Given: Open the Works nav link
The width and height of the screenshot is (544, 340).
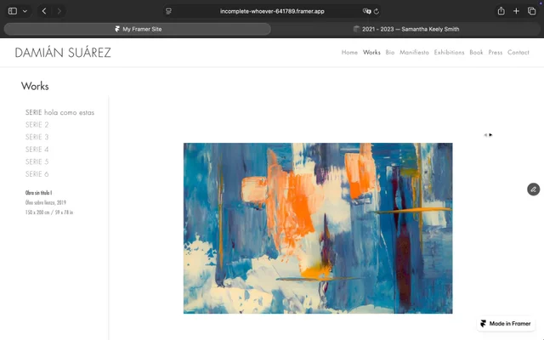Looking at the screenshot, I should [x=371, y=53].
